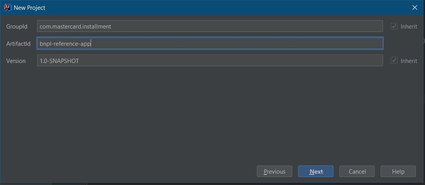This screenshot has width=425, height=185.
Task: Click into the ArtifactId input field
Action: [210, 43]
